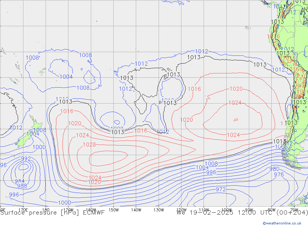The image size is (308, 226).
Task: Select the 'ECMWF' model label
Action: pos(94,213)
